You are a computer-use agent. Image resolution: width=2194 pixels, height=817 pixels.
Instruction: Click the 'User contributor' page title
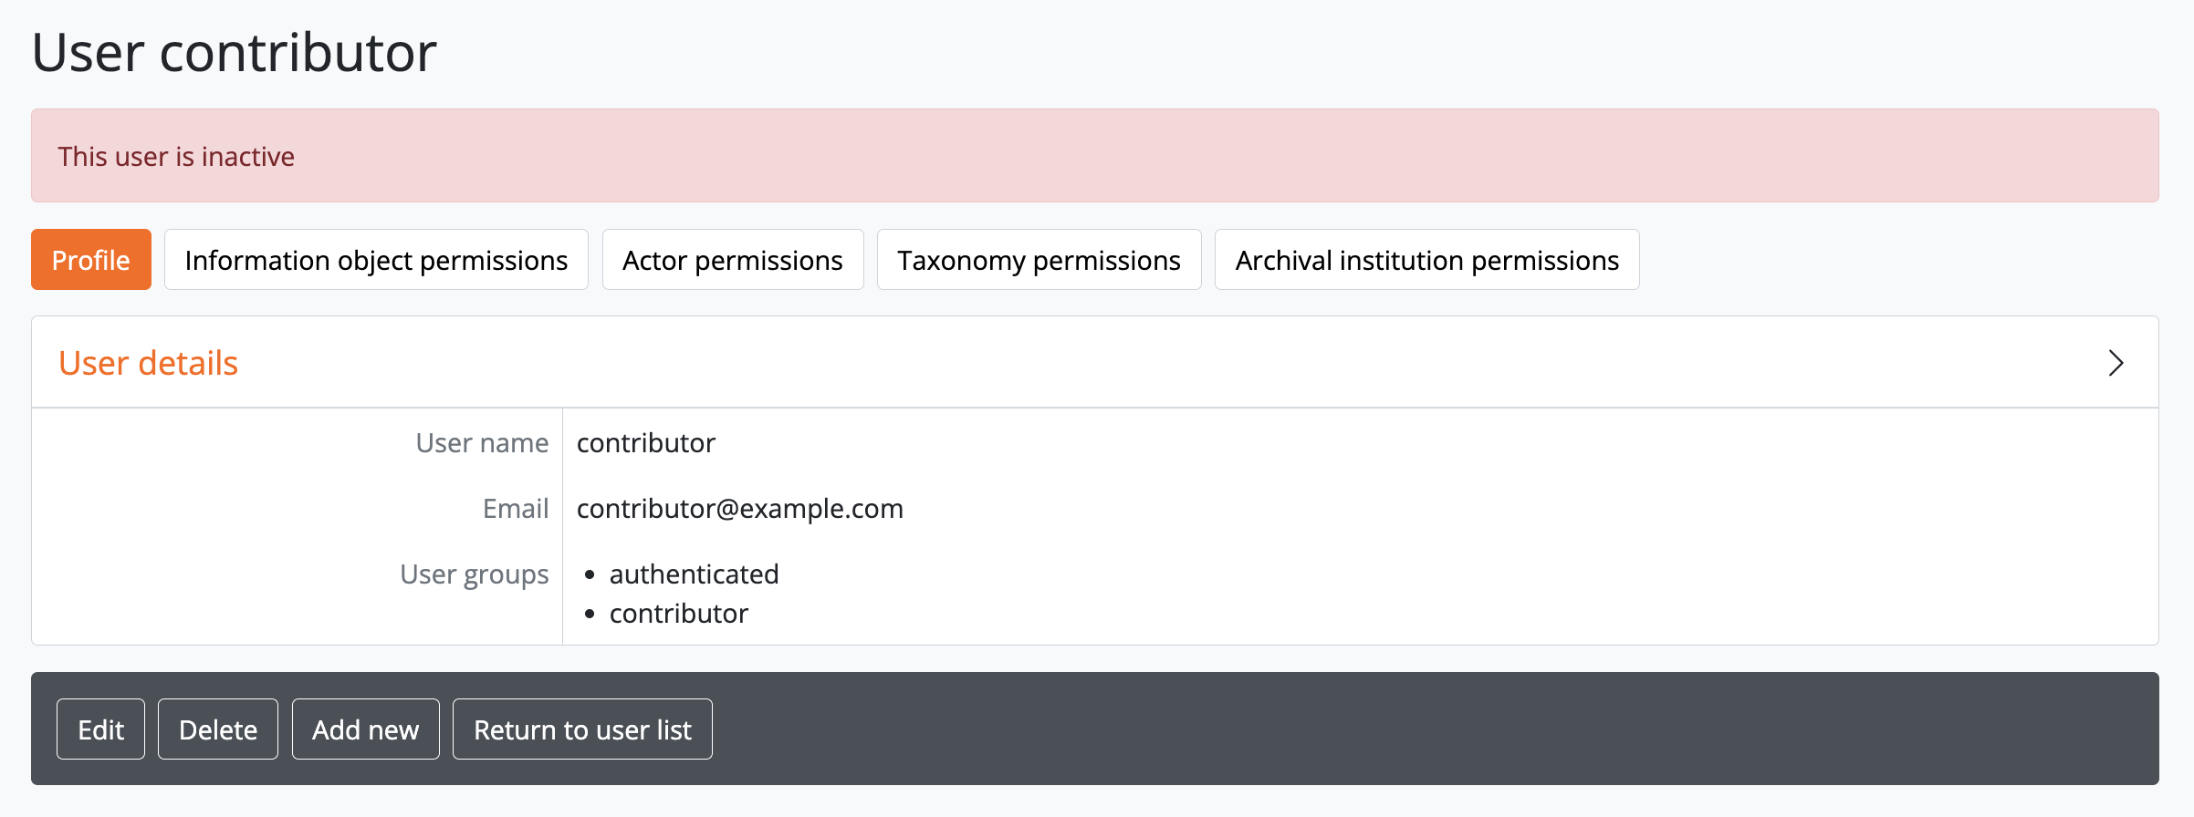235,53
